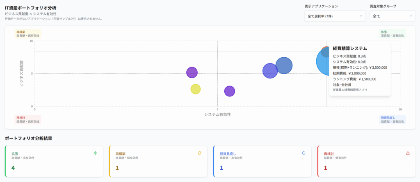420x182 pixels.
Task: Select the 再検討 summary card
Action: [x=367, y=161]
